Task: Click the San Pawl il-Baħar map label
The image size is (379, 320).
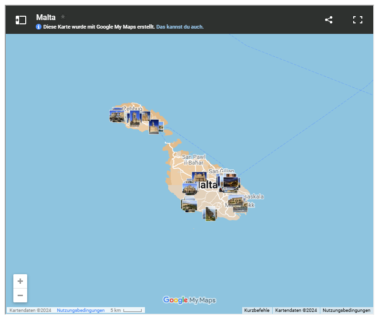Action: click(x=194, y=159)
